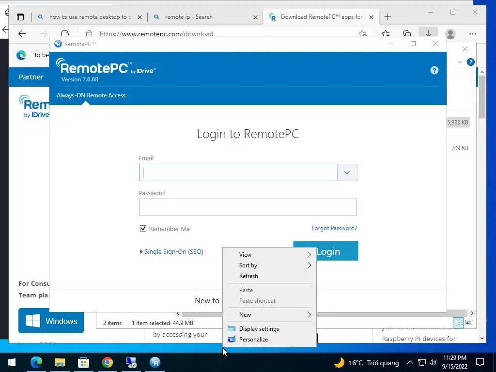Launch Microsoft Edge from the taskbar

(36, 362)
